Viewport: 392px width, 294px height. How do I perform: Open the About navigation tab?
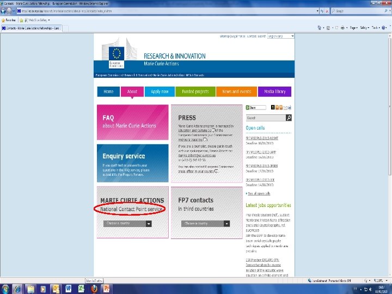[132, 91]
